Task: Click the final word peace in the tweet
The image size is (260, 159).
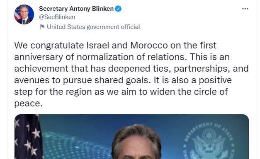Action: (27, 104)
